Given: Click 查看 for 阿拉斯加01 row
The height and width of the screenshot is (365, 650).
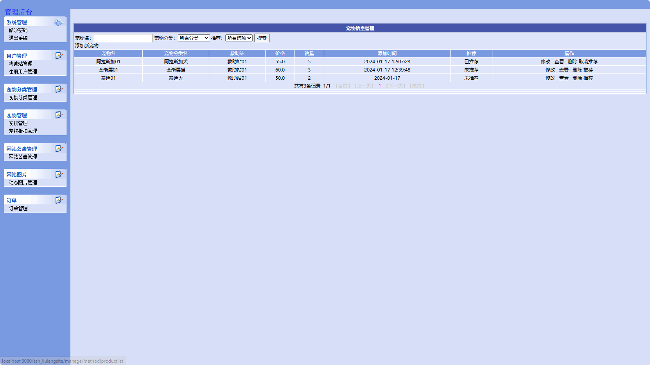Looking at the screenshot, I should click(x=559, y=62).
